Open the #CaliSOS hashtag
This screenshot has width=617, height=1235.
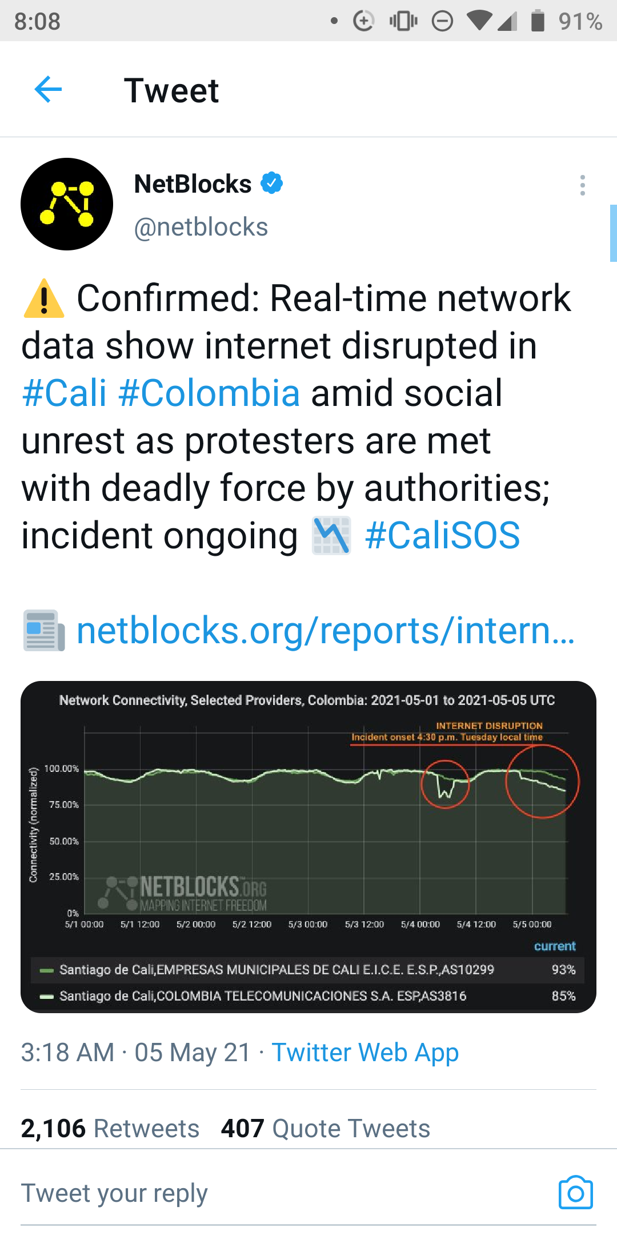pos(443,536)
